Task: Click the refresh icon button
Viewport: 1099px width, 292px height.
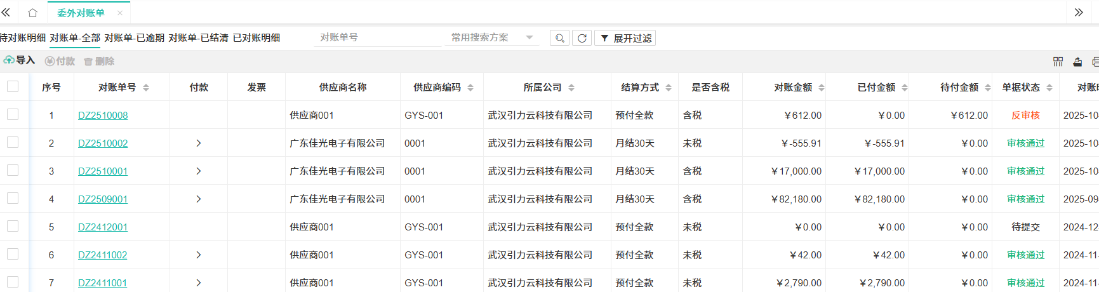Action: [x=582, y=38]
